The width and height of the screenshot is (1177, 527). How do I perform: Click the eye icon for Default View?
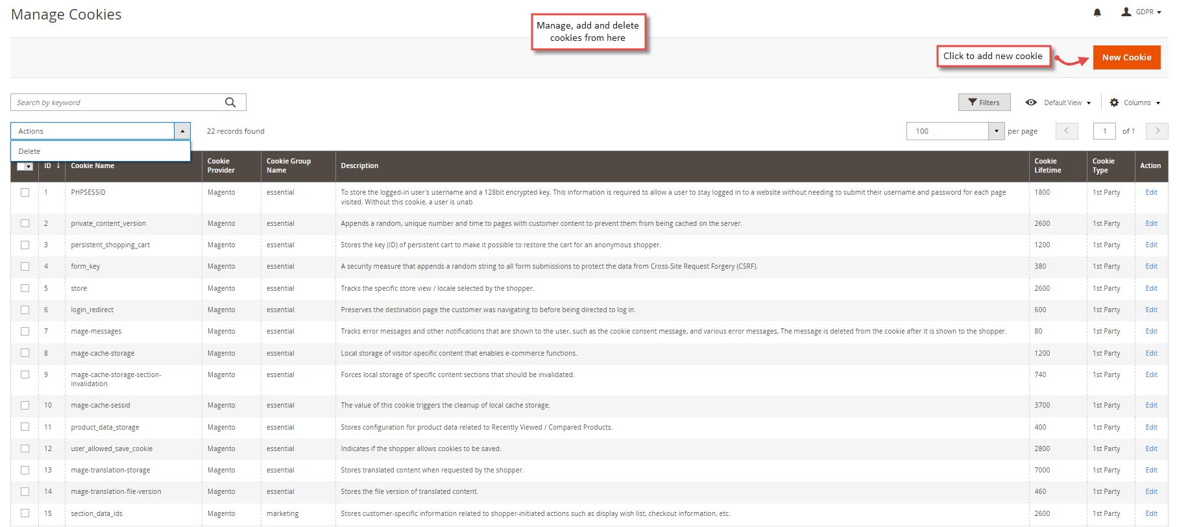point(1031,103)
